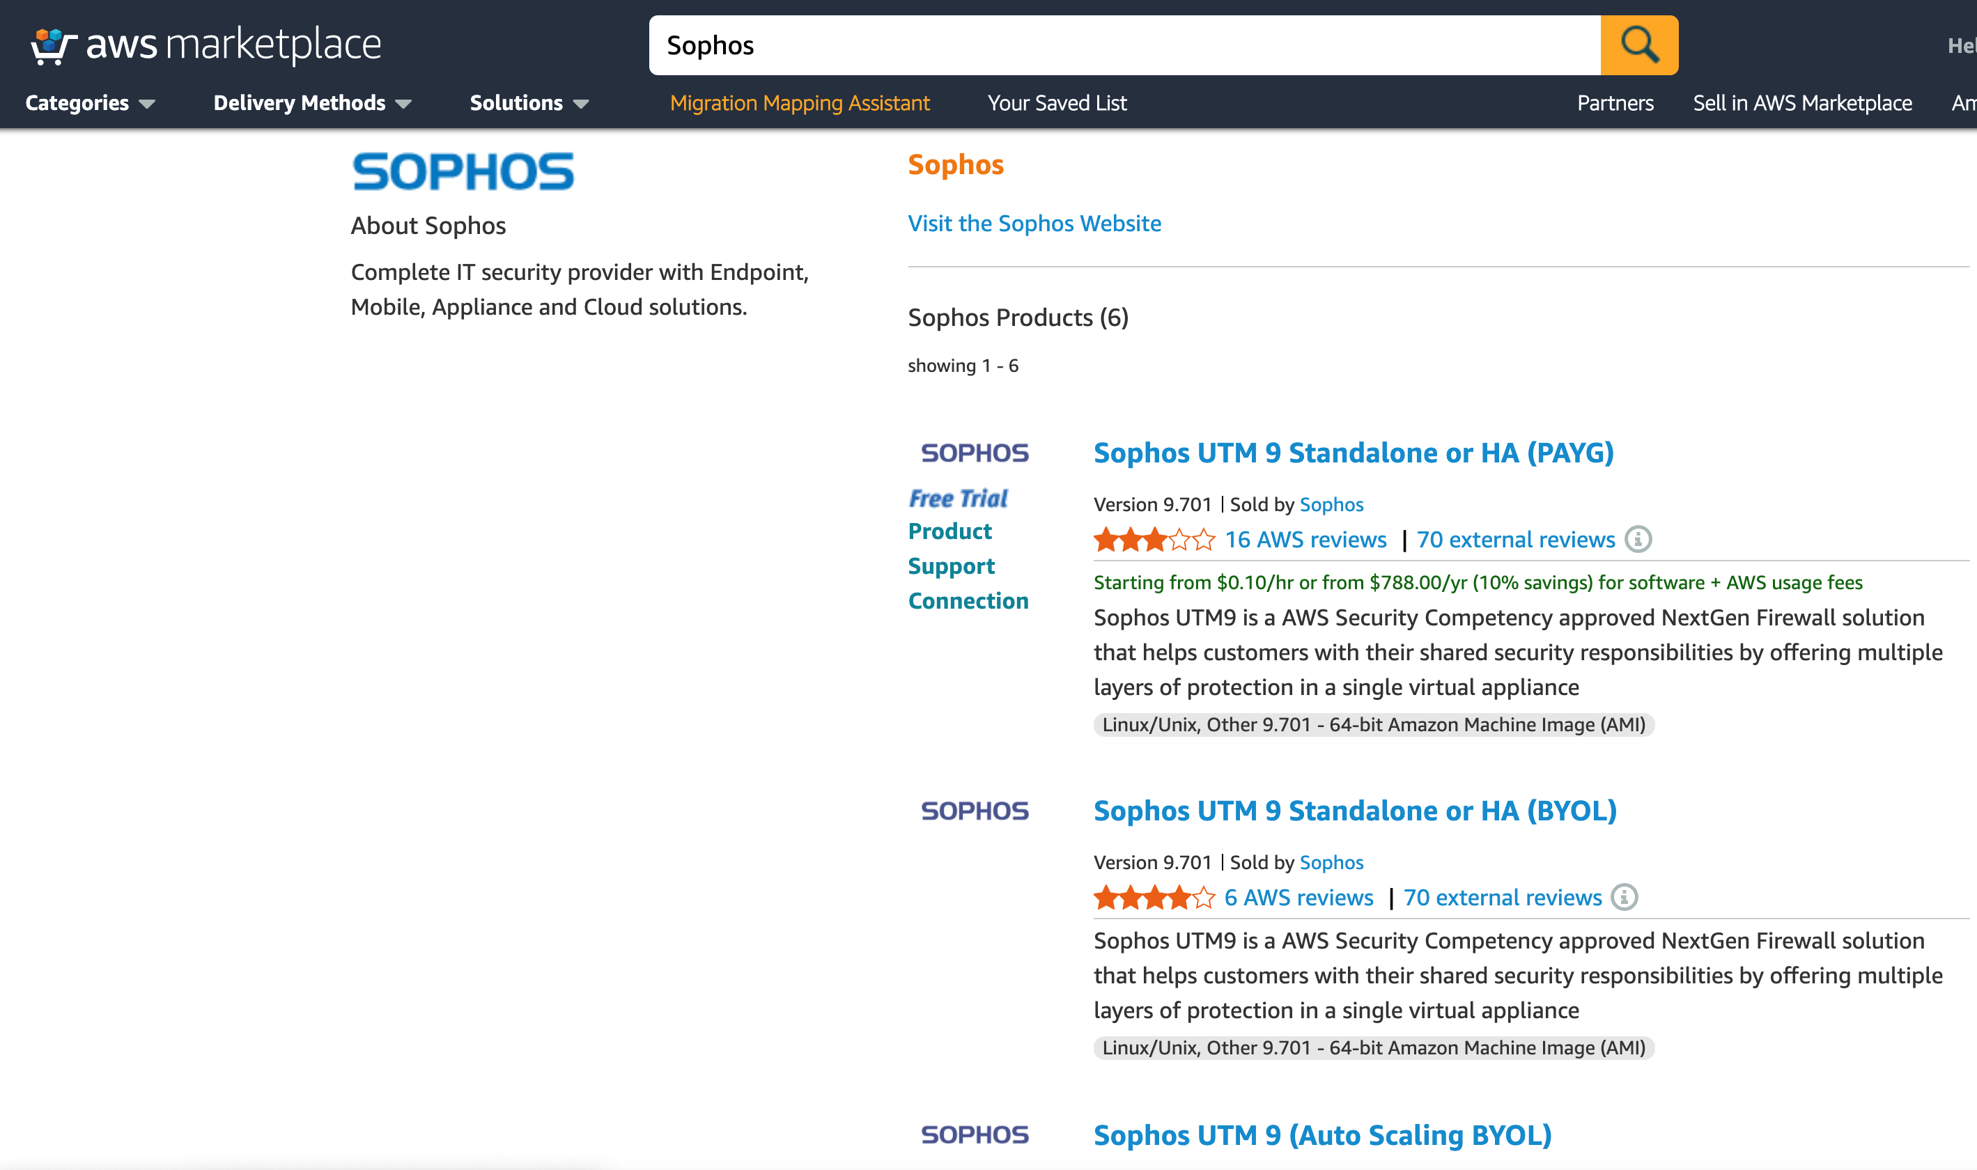Click the 'showing 1 - 6' text
The image size is (1977, 1170).
(963, 366)
